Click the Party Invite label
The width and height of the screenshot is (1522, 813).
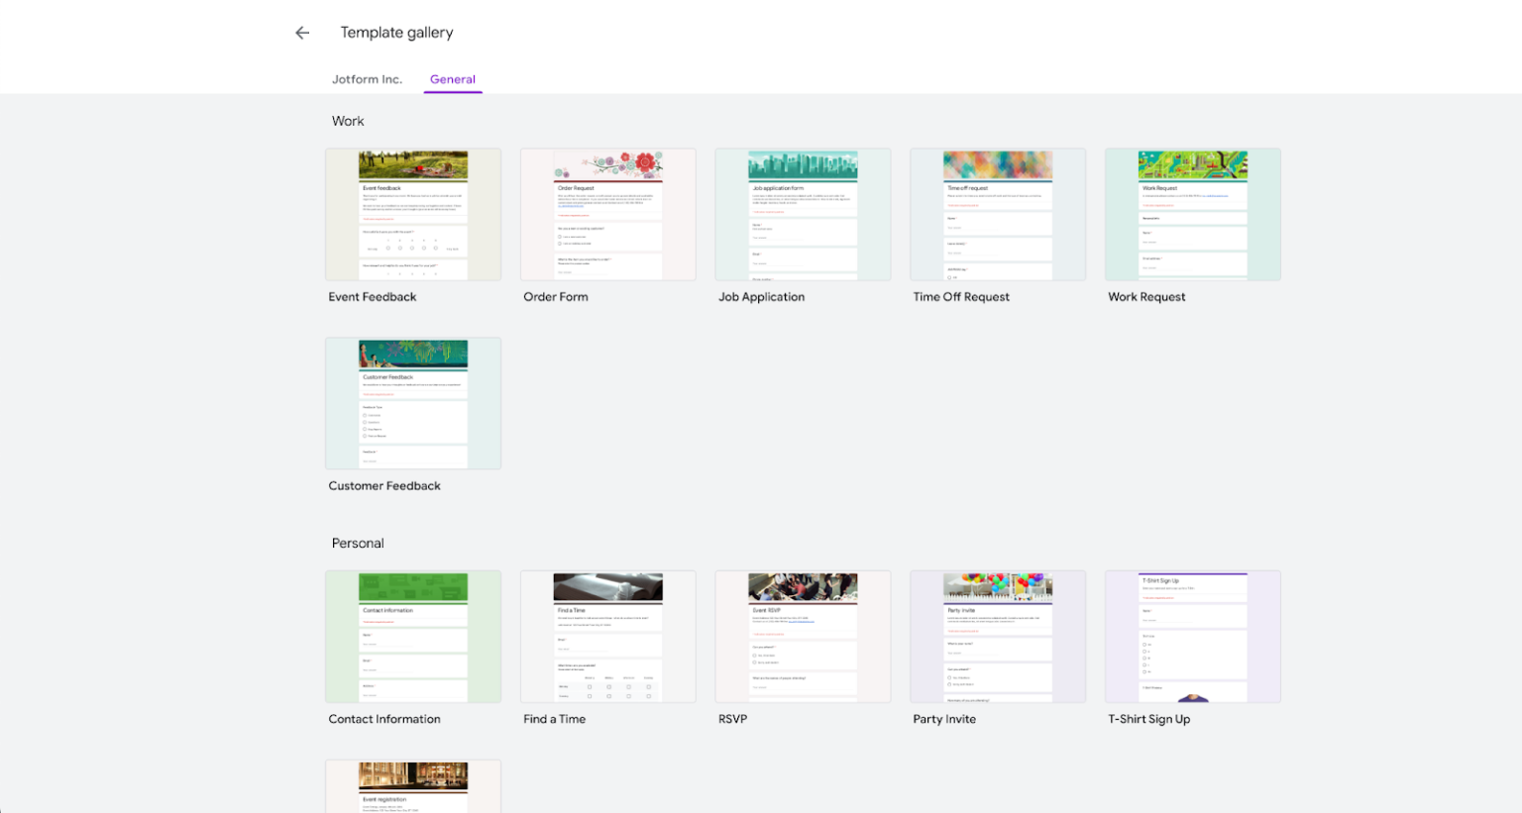tap(944, 718)
